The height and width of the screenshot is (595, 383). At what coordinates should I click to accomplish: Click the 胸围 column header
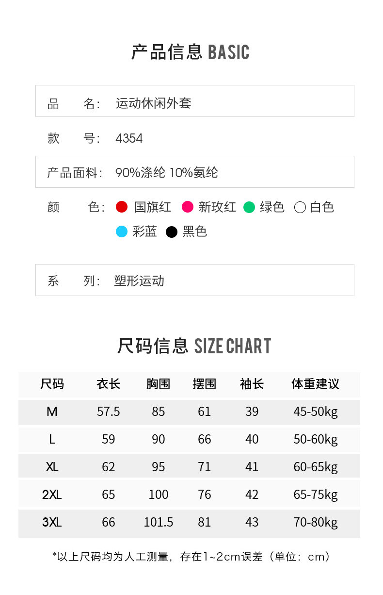tap(158, 384)
